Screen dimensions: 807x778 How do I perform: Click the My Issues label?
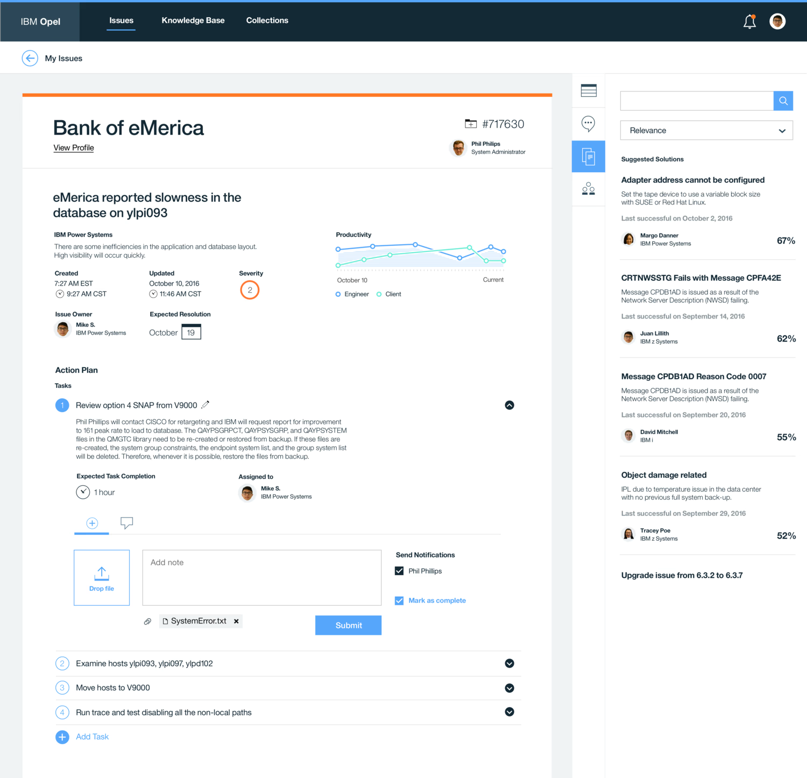(63, 58)
